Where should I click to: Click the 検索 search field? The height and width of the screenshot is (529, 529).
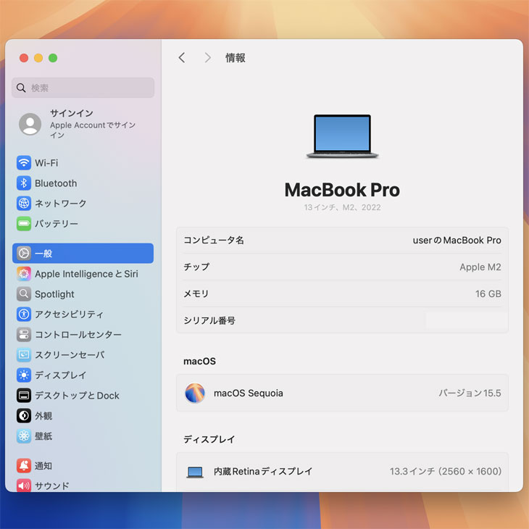(83, 88)
